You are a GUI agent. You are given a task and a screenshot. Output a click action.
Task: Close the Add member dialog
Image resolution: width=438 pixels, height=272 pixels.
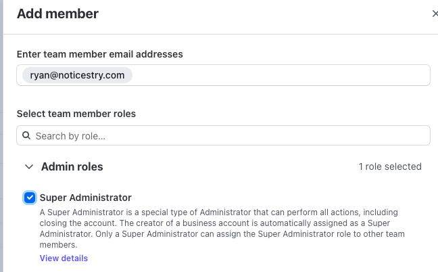435,14
